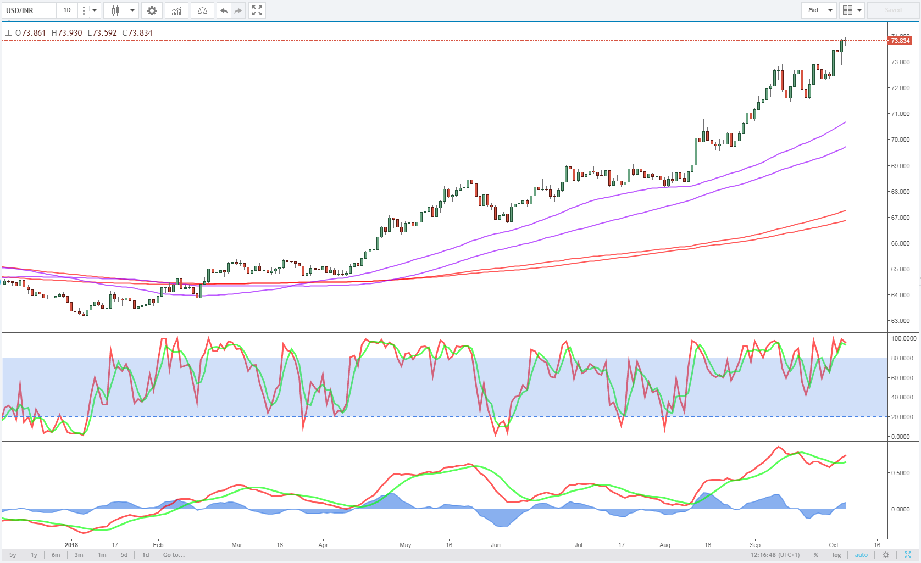
Task: Expand the OHLC legend plus box
Action: (x=8, y=32)
